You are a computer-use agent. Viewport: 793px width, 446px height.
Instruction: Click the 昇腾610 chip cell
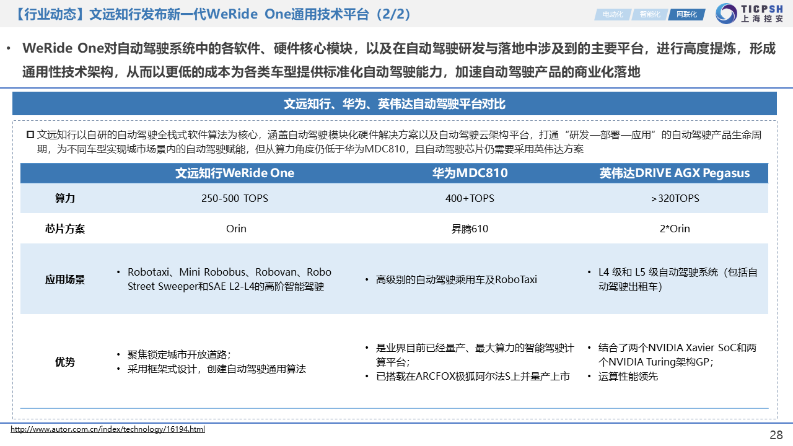point(469,229)
